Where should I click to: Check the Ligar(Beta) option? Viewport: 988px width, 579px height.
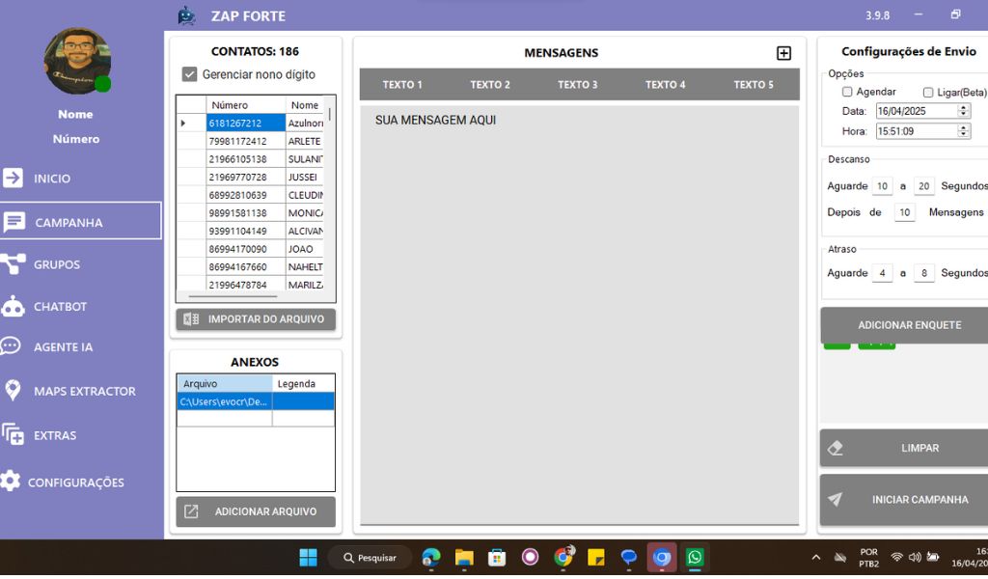point(928,93)
